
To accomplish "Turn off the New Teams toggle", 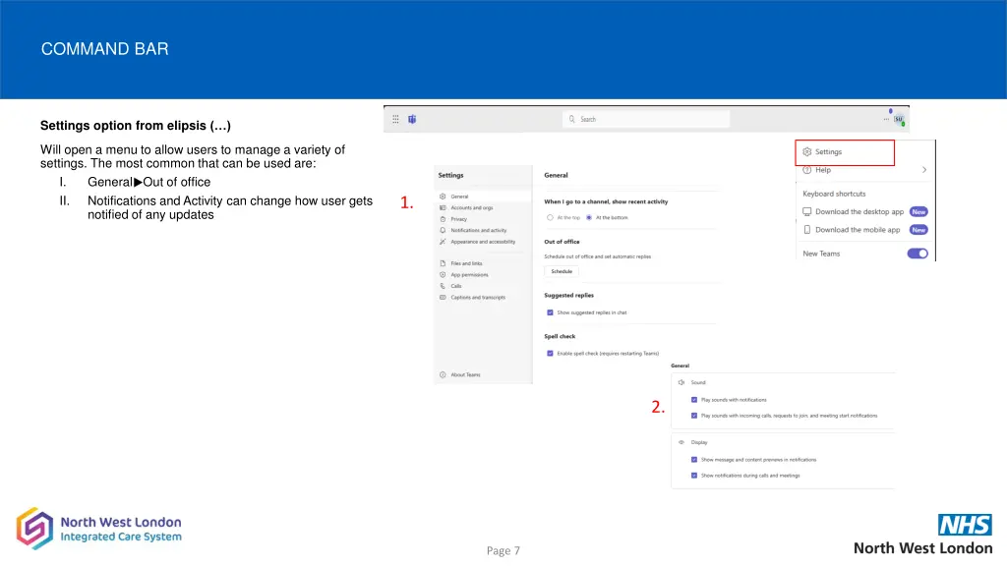I will (x=918, y=254).
